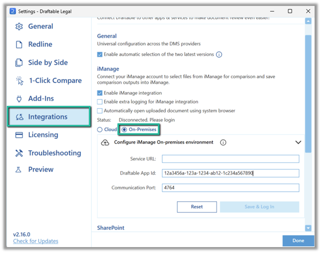The width and height of the screenshot is (321, 253).
Task: Open the Redline settings tab
Action: tap(40, 44)
